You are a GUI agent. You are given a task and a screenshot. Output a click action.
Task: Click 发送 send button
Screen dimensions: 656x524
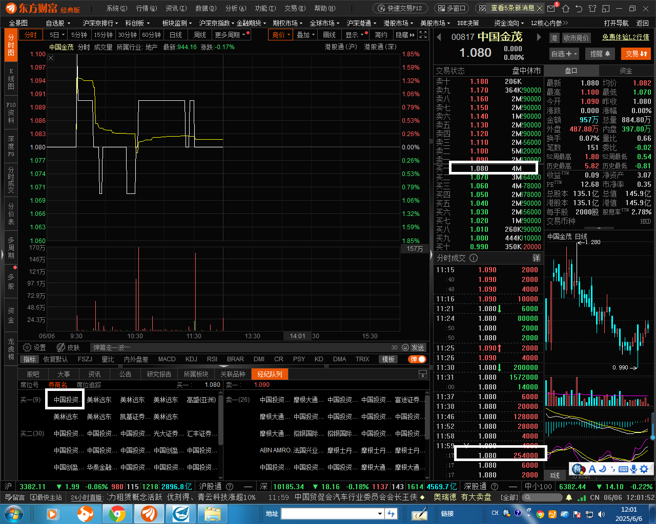[418, 347]
